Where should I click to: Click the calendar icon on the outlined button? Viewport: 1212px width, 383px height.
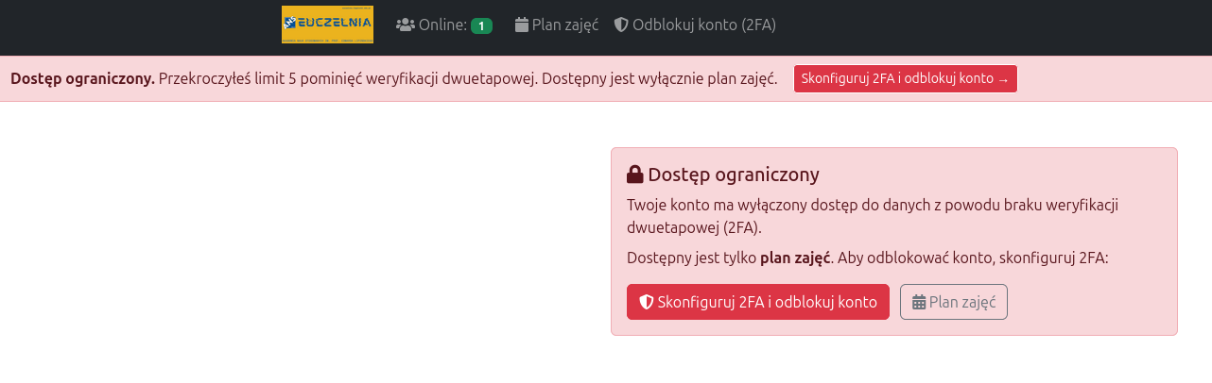918,303
